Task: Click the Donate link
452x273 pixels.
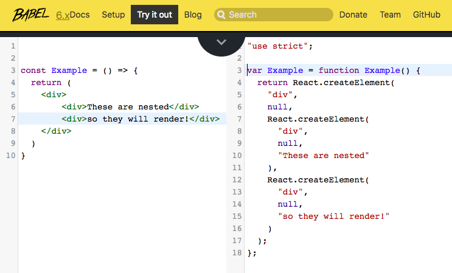Action: click(353, 15)
